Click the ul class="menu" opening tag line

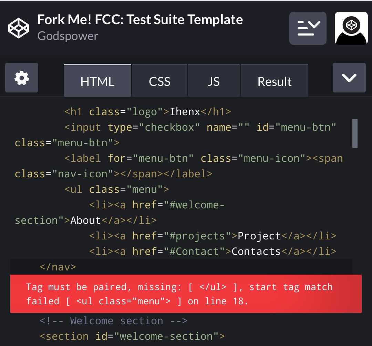click(x=117, y=189)
